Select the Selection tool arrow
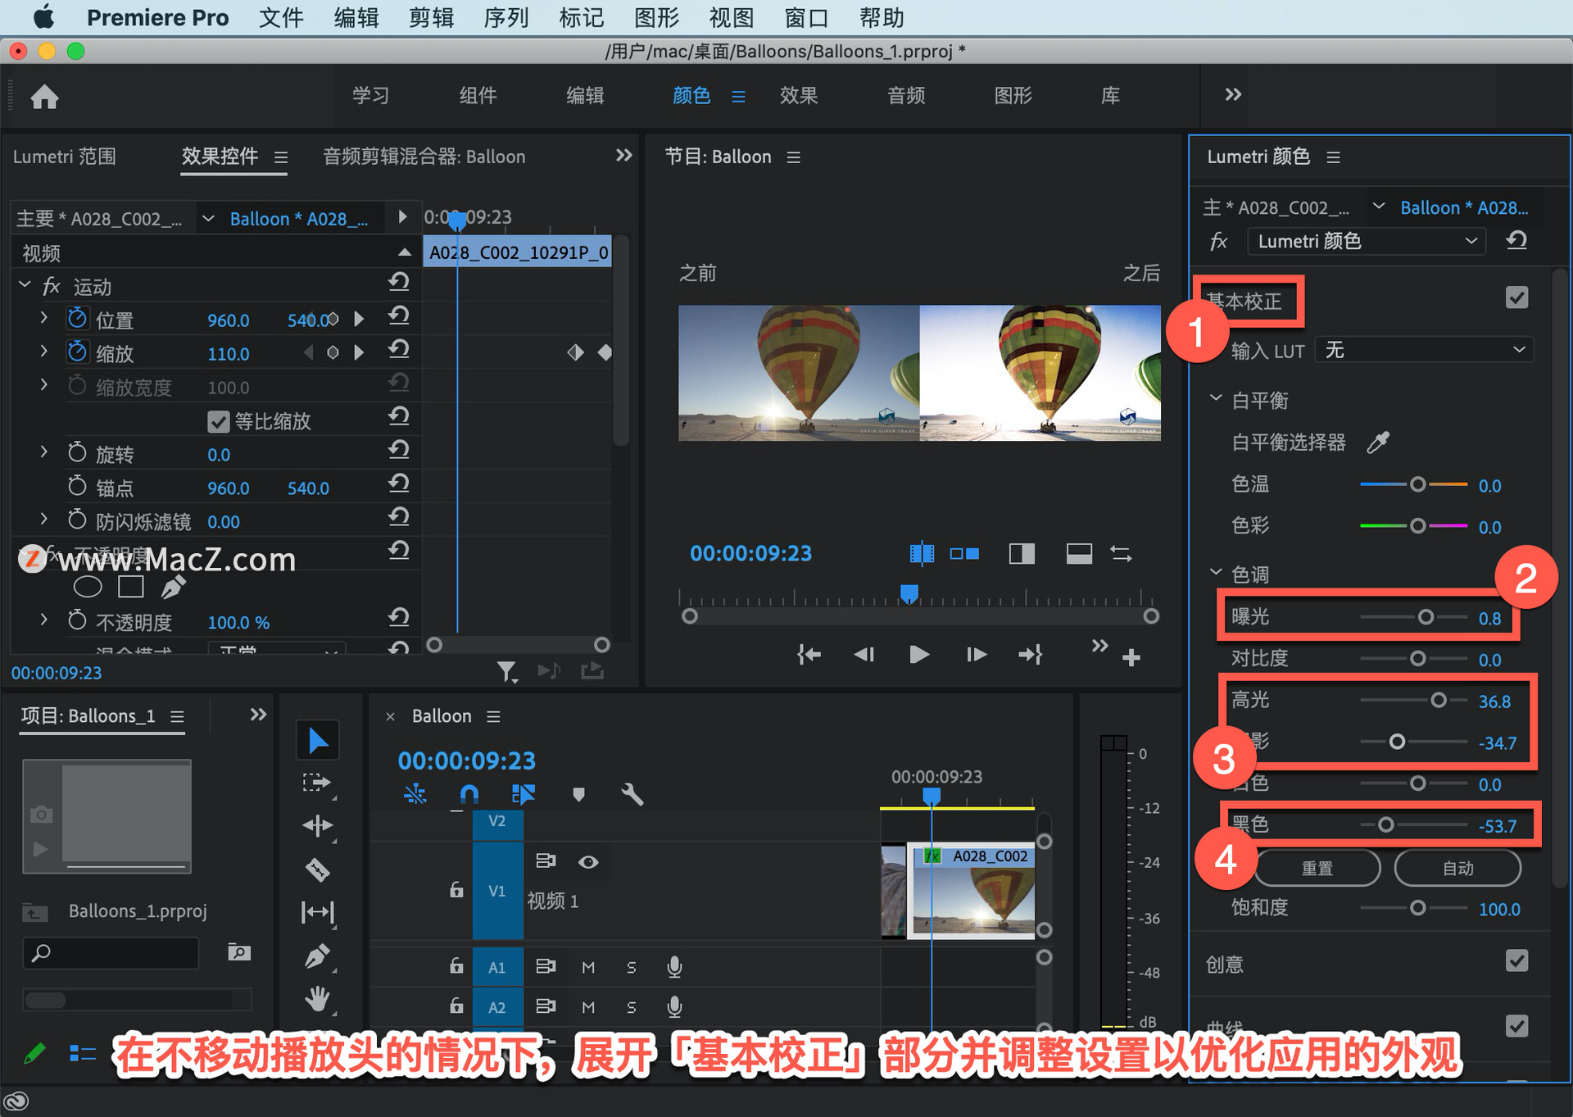The width and height of the screenshot is (1573, 1117). tap(318, 740)
